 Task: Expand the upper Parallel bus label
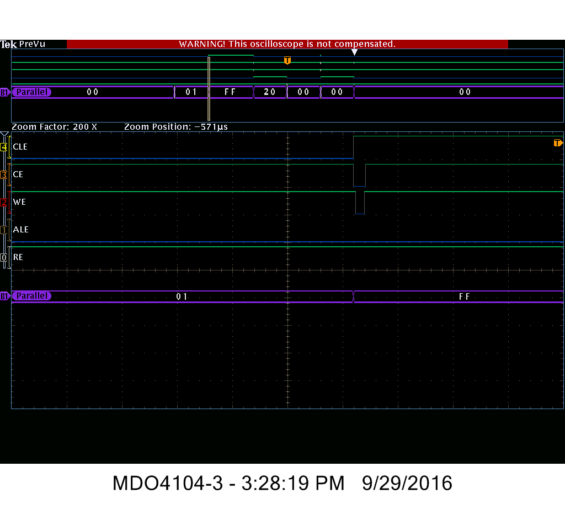click(31, 92)
